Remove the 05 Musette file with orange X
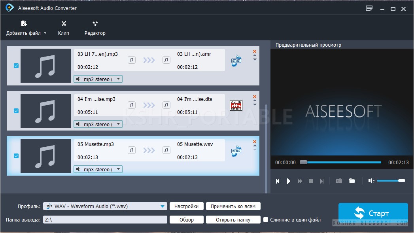The height and width of the screenshot is (233, 414). (255, 142)
